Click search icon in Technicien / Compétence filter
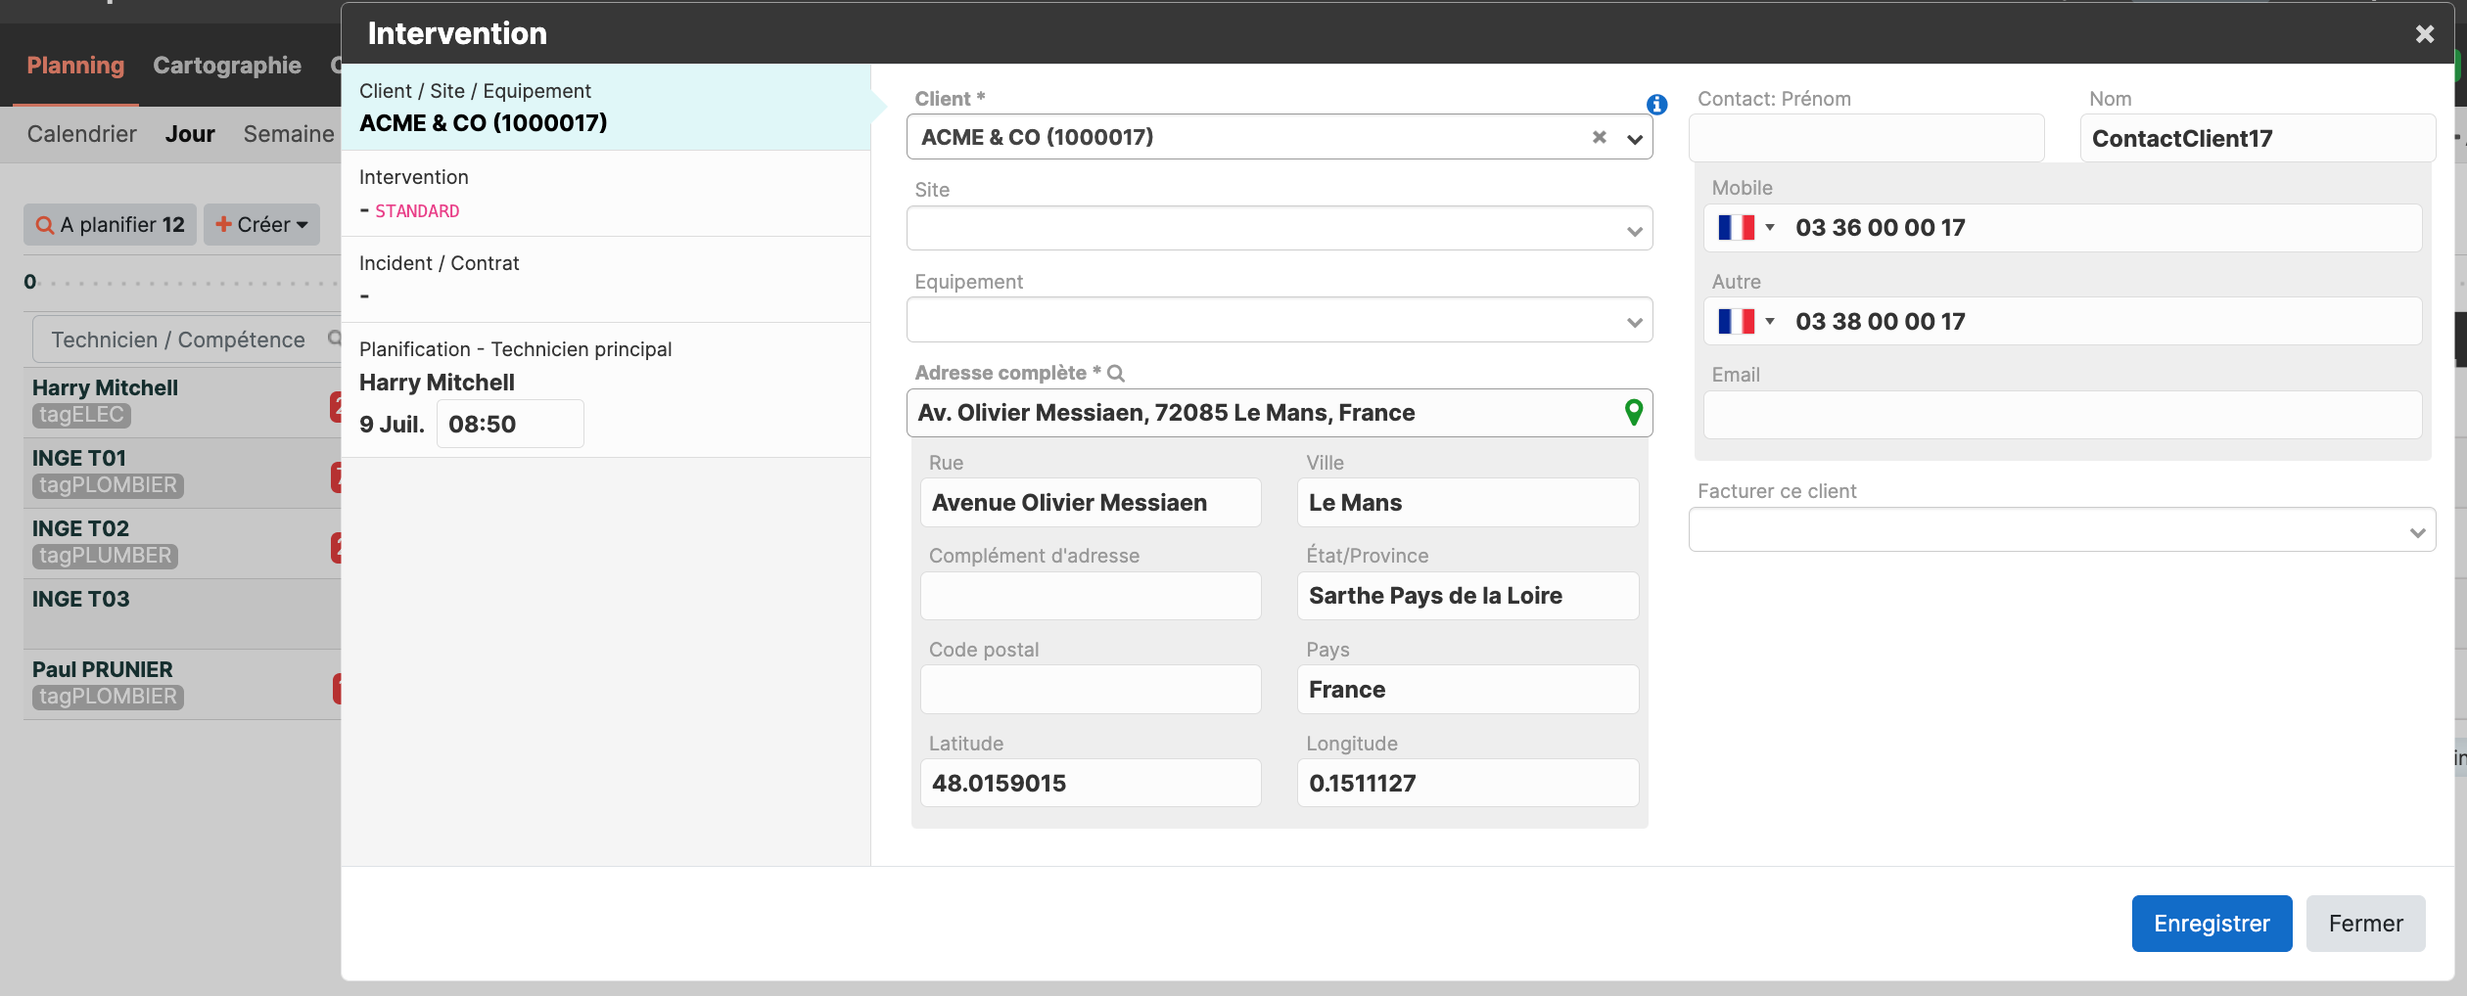Image resolution: width=2467 pixels, height=996 pixels. click(334, 339)
